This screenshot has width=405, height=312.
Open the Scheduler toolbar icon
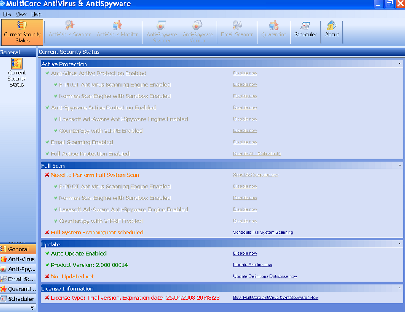(x=305, y=29)
